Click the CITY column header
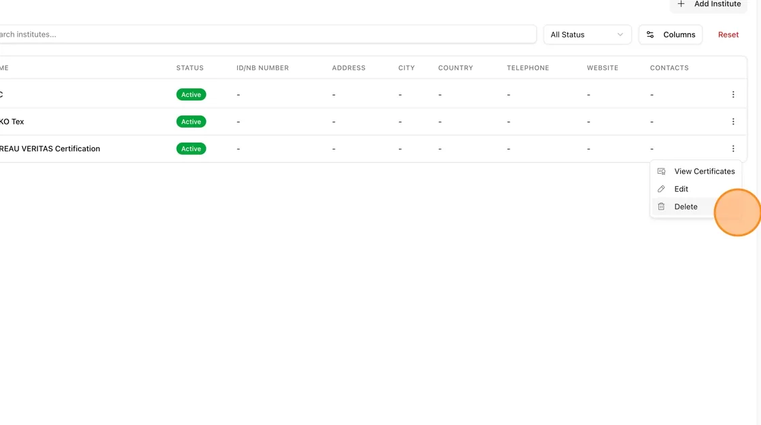 point(407,68)
